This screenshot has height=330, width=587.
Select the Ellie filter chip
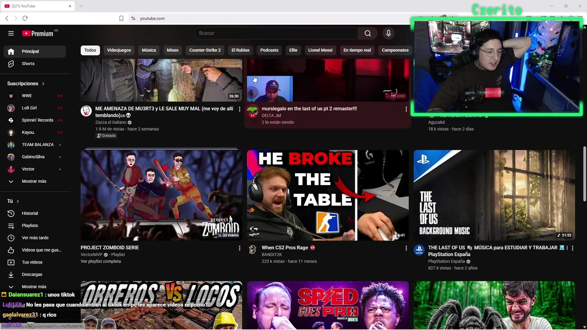[293, 50]
